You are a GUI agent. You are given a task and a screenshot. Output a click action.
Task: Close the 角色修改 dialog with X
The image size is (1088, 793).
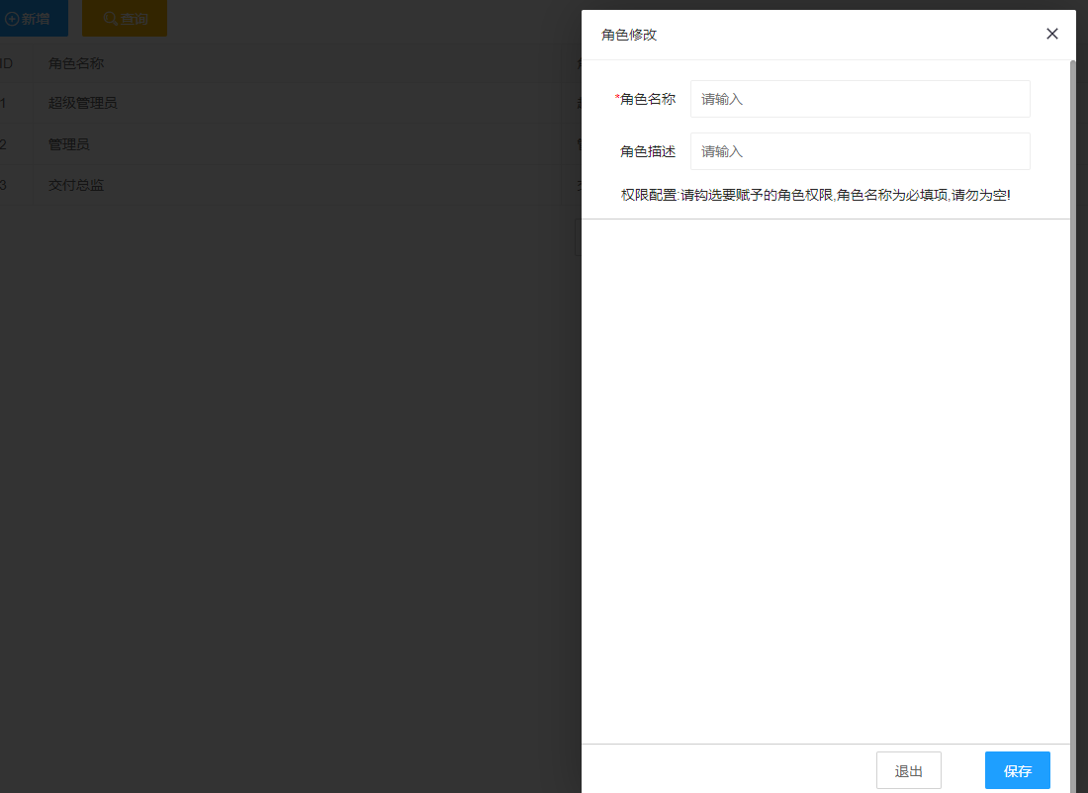click(x=1052, y=34)
